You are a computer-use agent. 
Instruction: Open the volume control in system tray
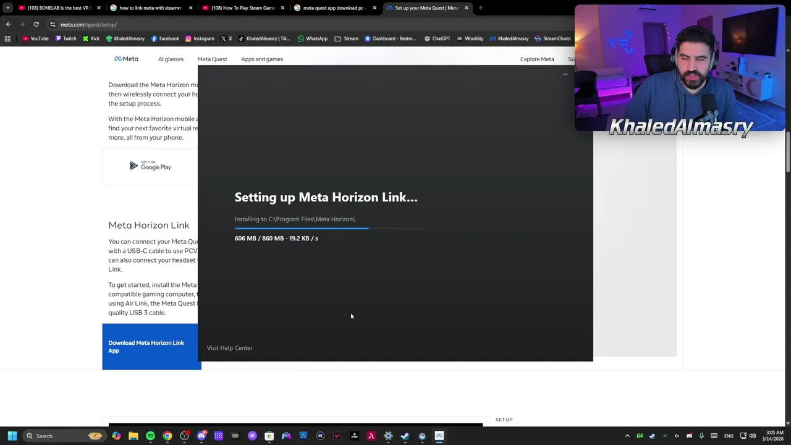coord(752,436)
